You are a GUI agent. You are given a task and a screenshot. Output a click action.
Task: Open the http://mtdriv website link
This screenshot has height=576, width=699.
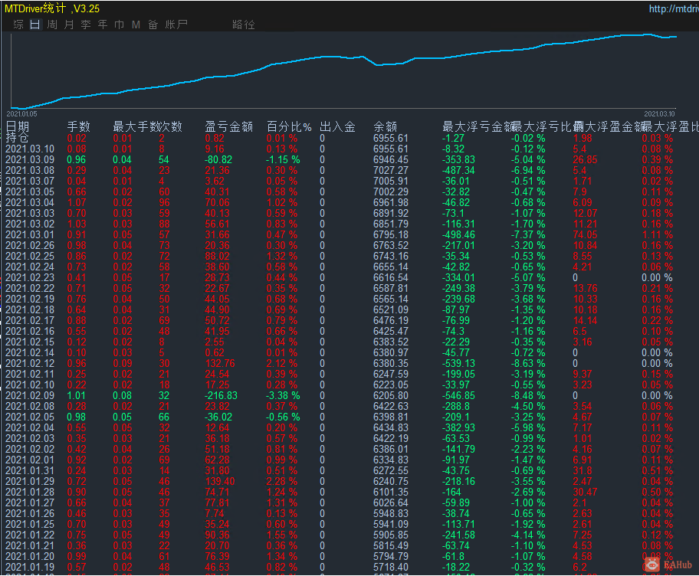674,8
